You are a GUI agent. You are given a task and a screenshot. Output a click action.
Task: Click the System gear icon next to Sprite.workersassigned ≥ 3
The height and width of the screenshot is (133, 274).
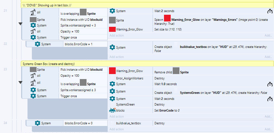pos(33,90)
